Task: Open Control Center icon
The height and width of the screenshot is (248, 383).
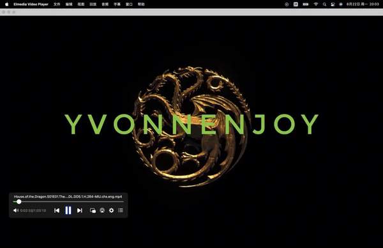Action: tap(333, 4)
